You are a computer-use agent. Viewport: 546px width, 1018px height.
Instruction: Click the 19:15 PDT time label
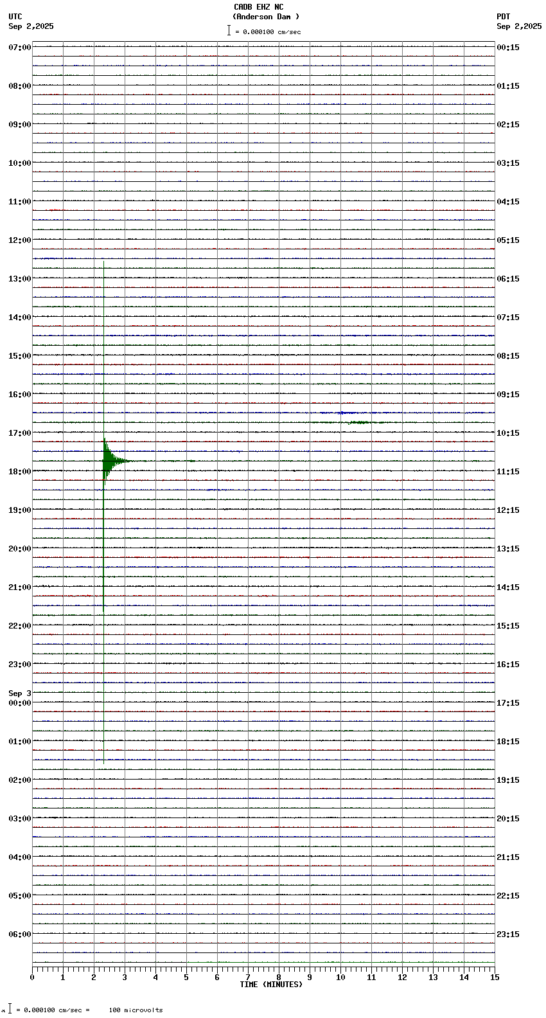click(508, 780)
